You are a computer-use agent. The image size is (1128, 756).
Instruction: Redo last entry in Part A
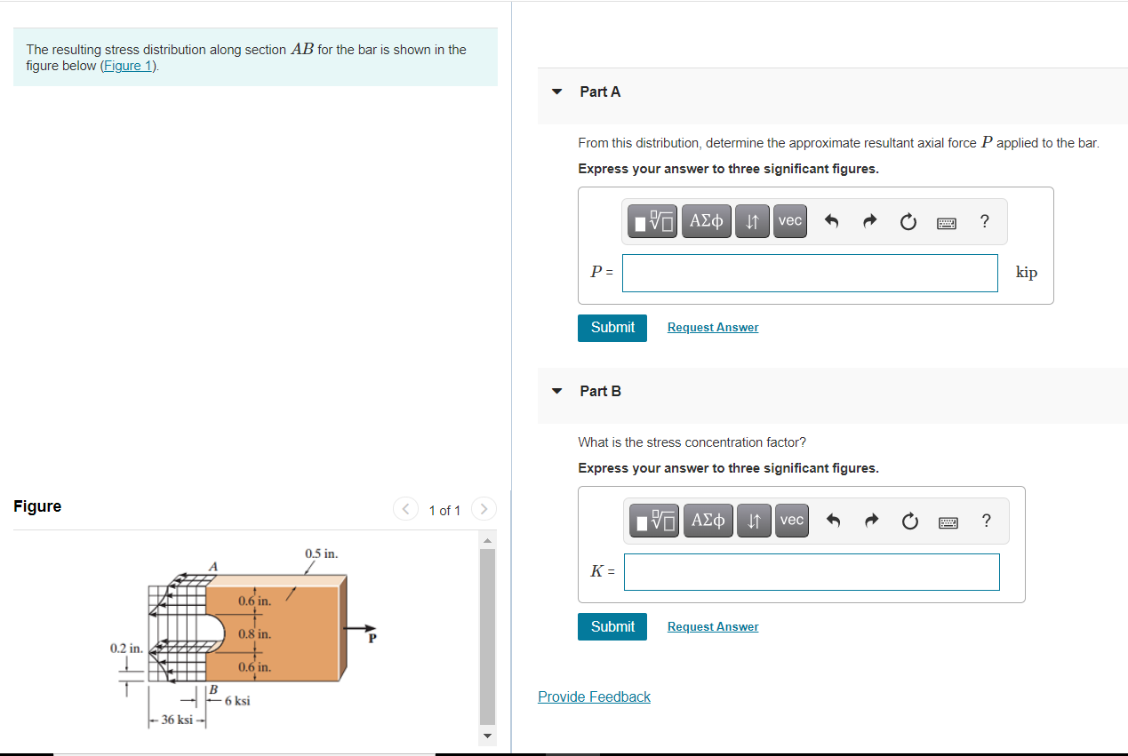pos(869,222)
